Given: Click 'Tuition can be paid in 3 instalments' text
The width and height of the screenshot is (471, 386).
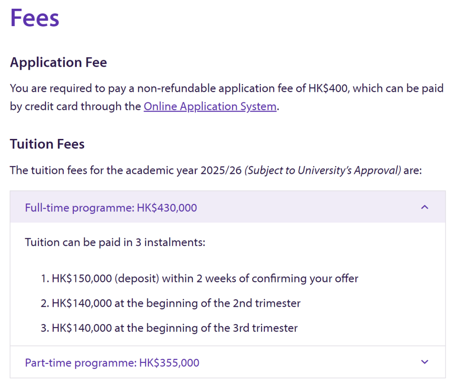Looking at the screenshot, I should tap(115, 242).
